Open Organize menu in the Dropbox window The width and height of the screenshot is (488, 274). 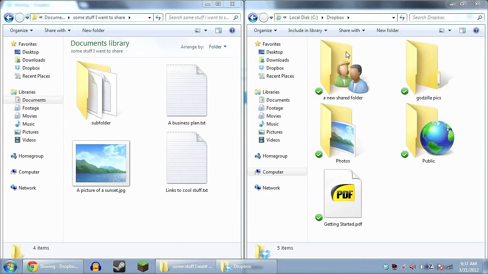coord(265,30)
